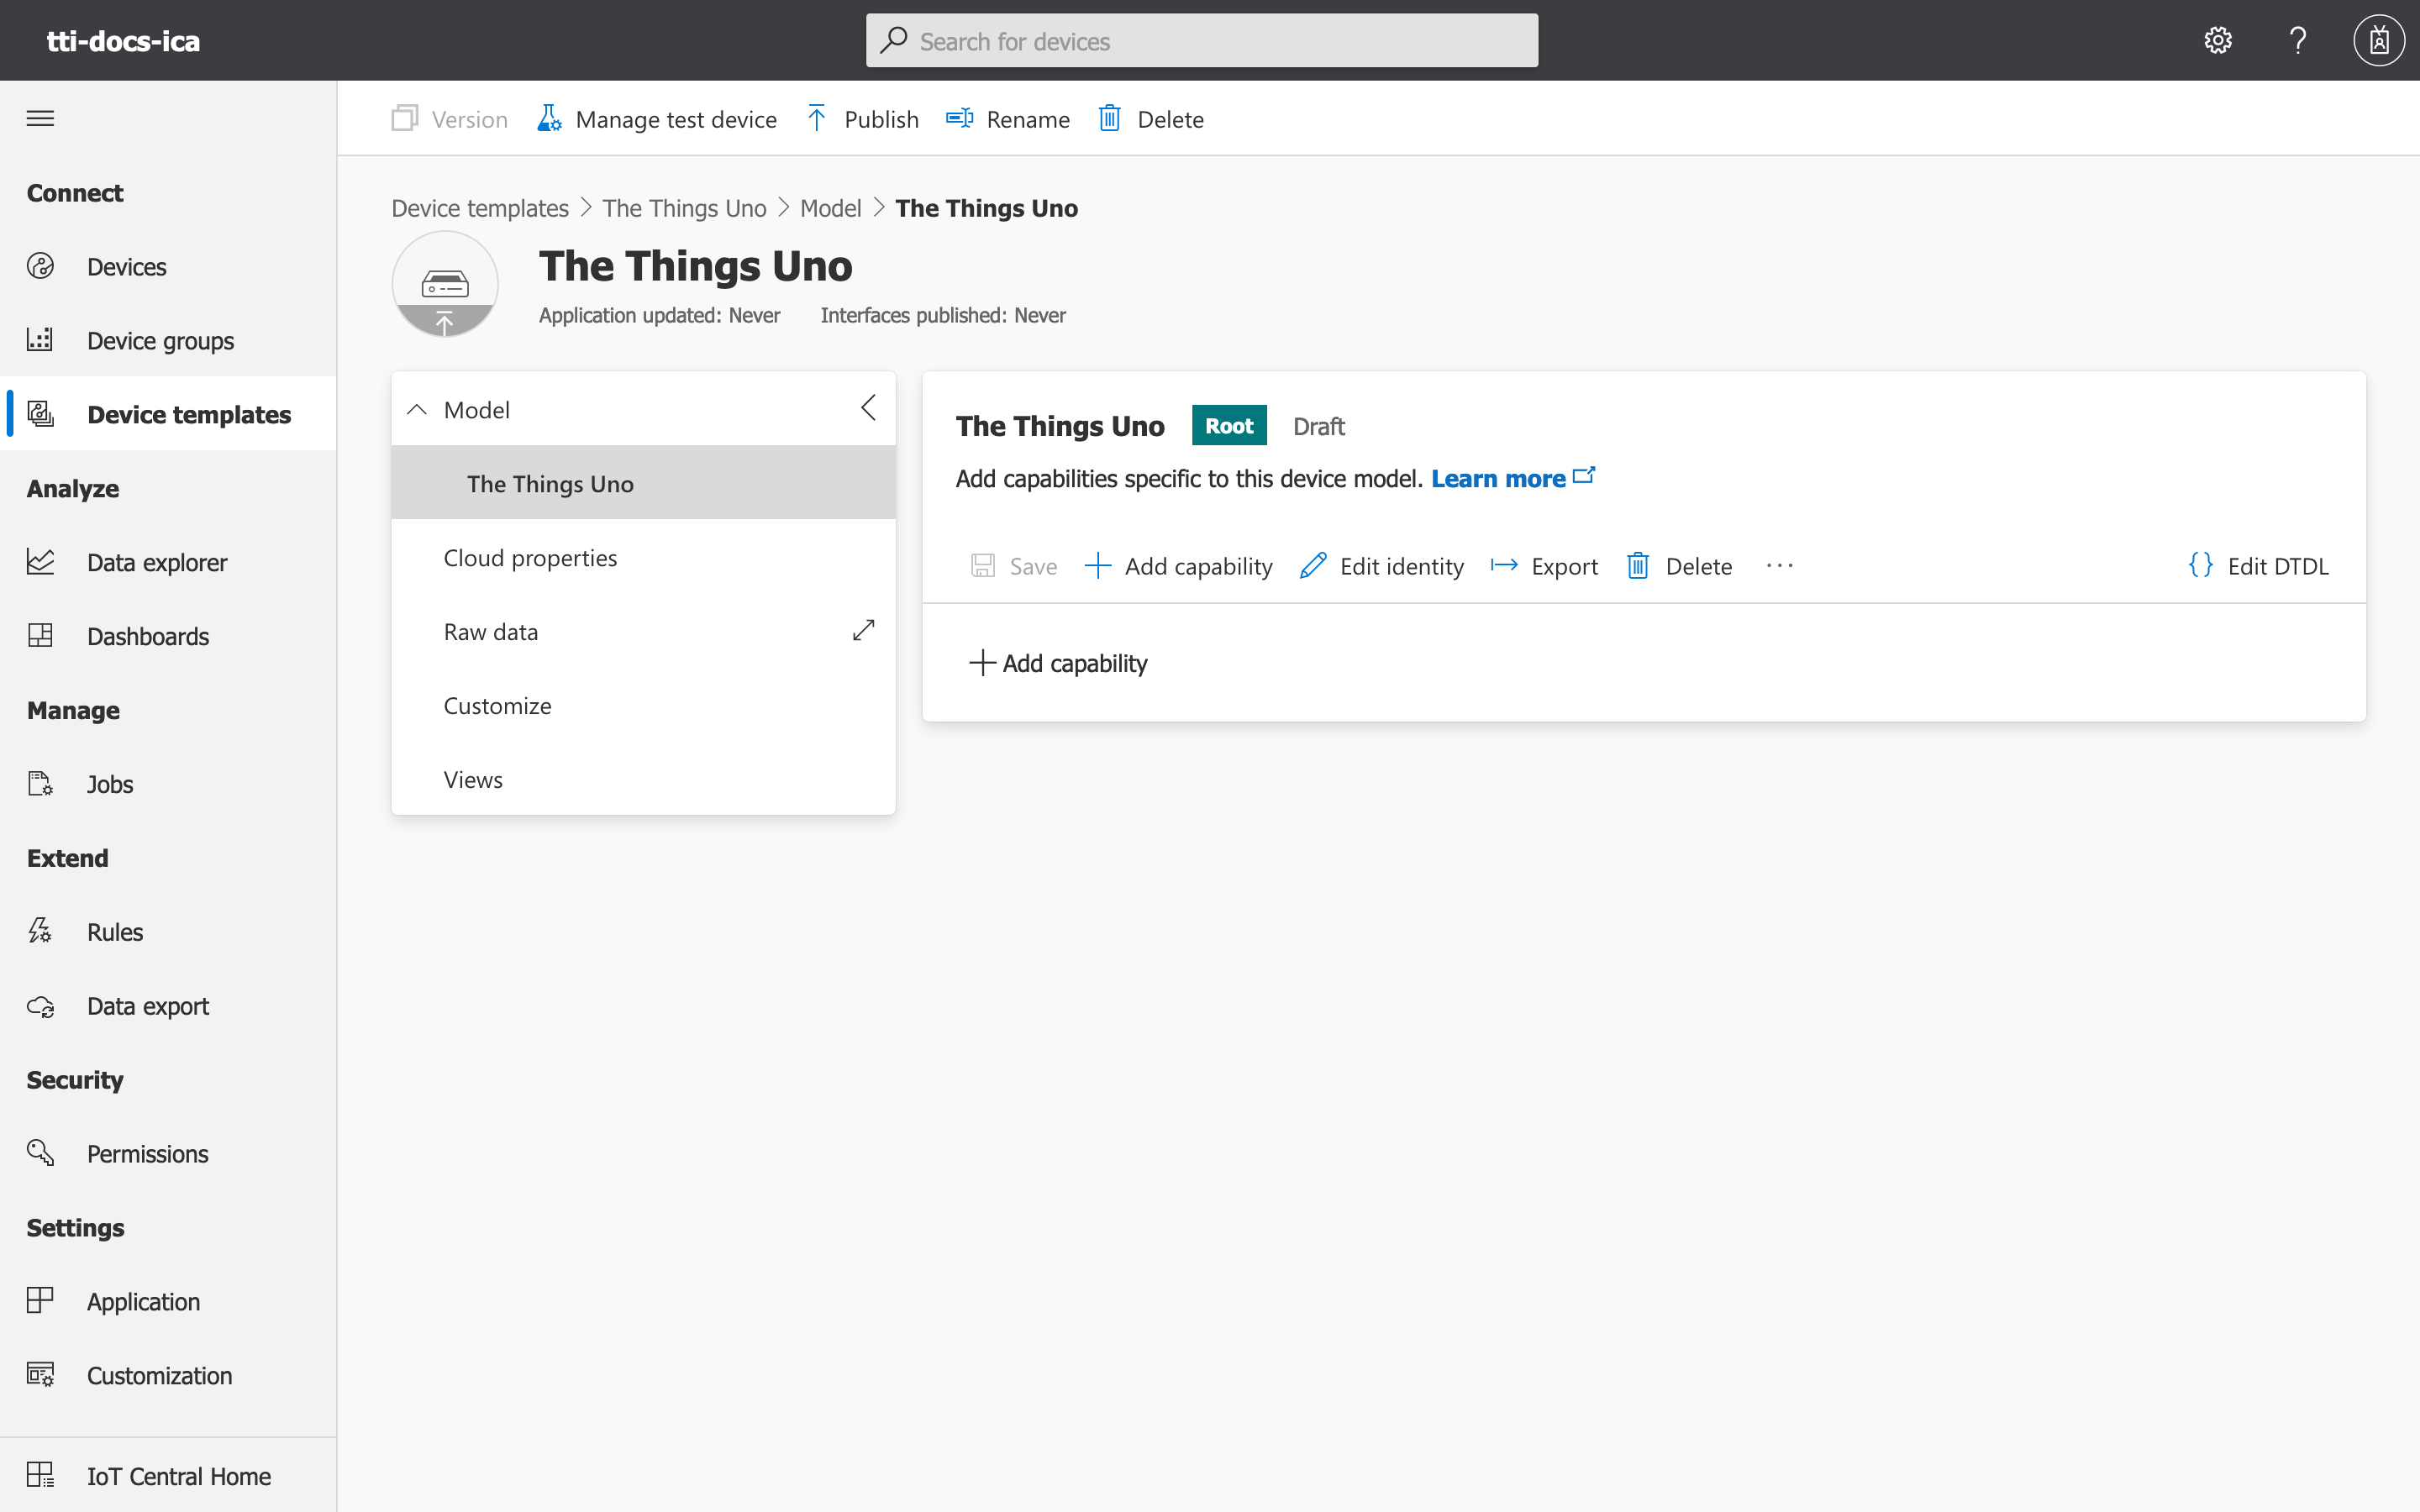The width and height of the screenshot is (2420, 1512).
Task: Open Rules in the sidebar
Action: [x=168, y=932]
